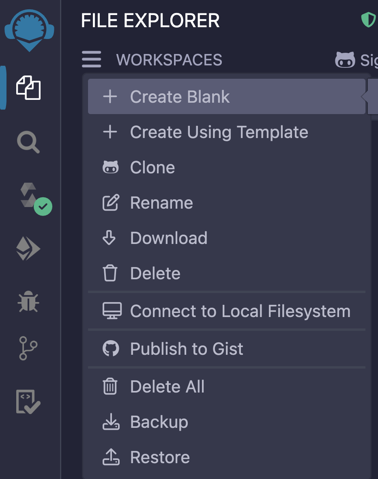Select Download workspace menu item
Screen dimensions: 378x479
pyautogui.click(x=169, y=238)
